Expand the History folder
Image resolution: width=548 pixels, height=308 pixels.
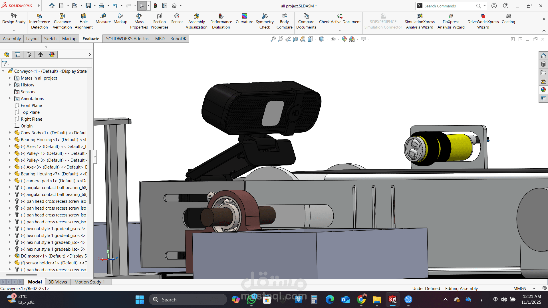10,85
